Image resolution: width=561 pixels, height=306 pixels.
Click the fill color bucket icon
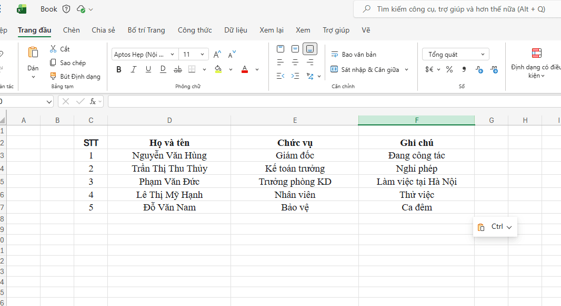click(218, 69)
